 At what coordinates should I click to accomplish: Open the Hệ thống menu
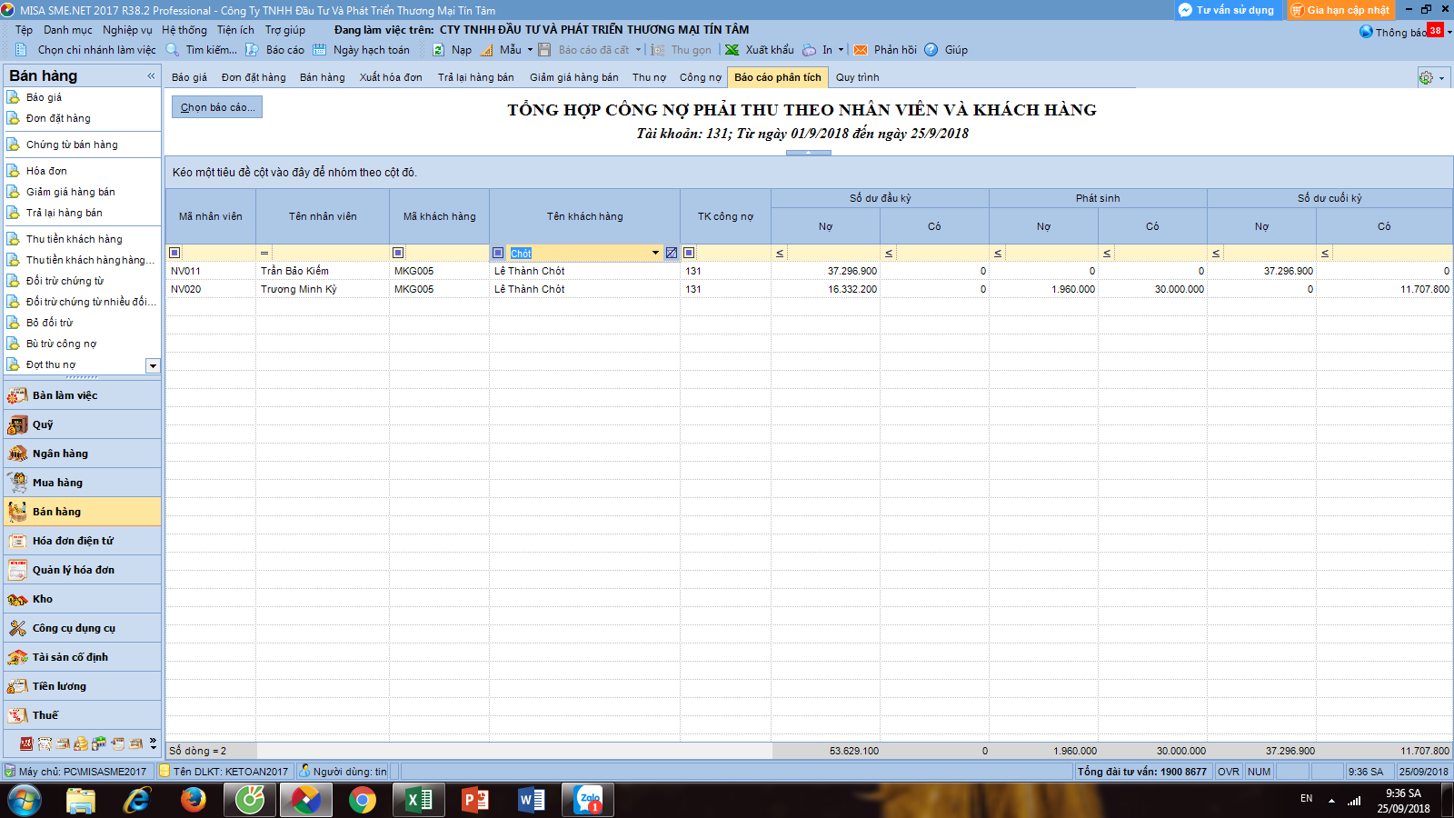[184, 30]
